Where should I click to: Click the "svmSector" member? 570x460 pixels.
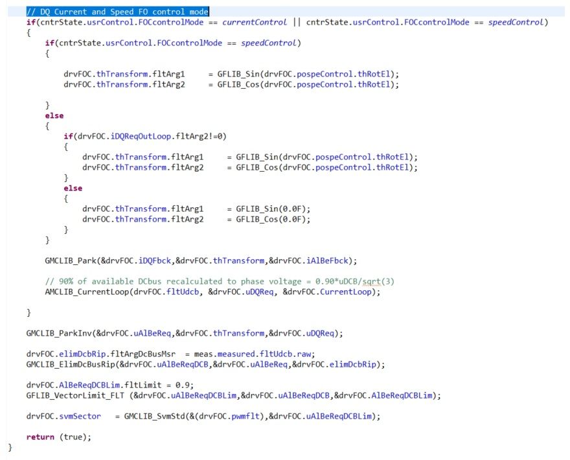click(x=80, y=417)
